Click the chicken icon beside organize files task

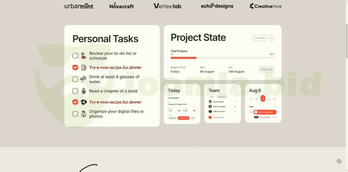coord(84,114)
